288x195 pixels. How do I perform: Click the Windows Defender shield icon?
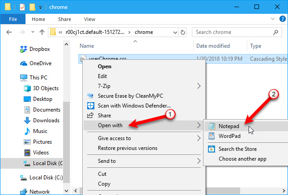click(90, 105)
